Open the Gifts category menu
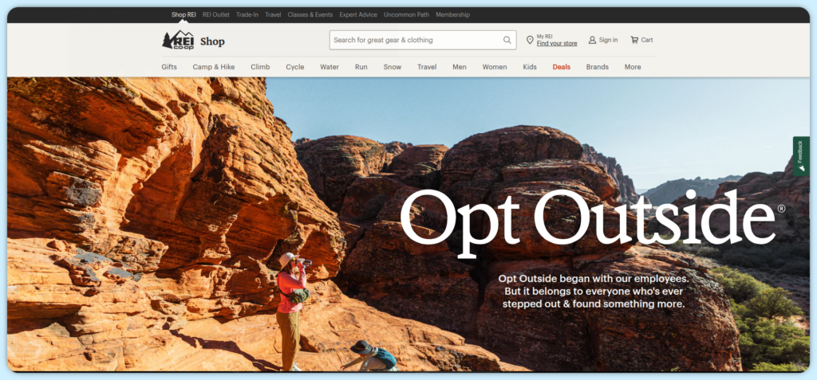 coord(169,67)
